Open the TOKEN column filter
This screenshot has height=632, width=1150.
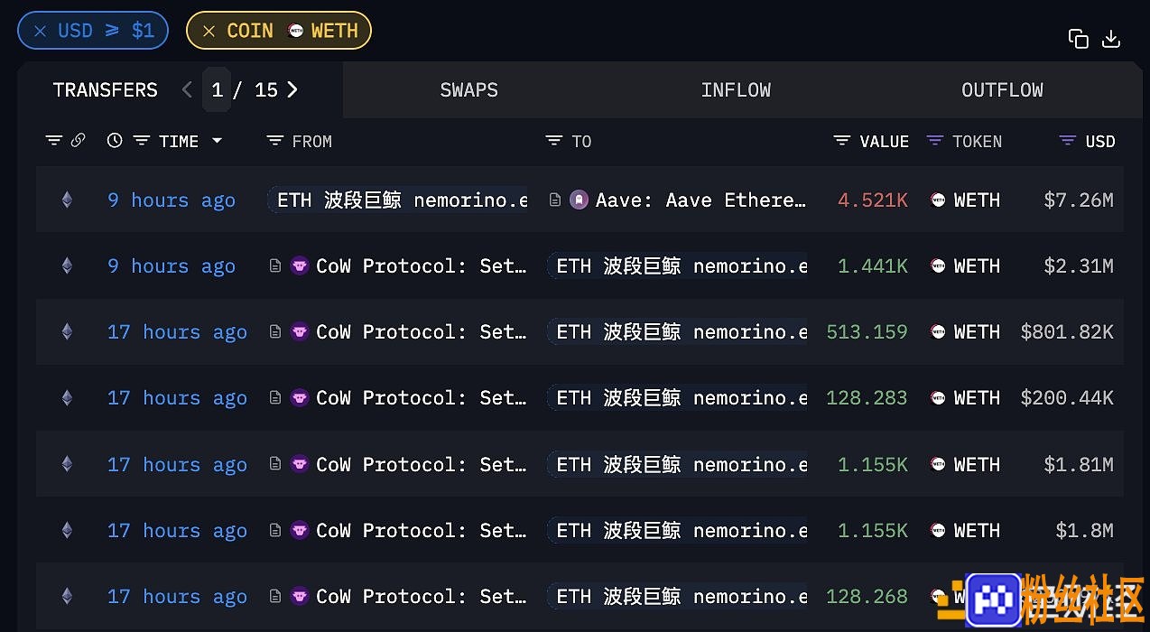pos(935,141)
